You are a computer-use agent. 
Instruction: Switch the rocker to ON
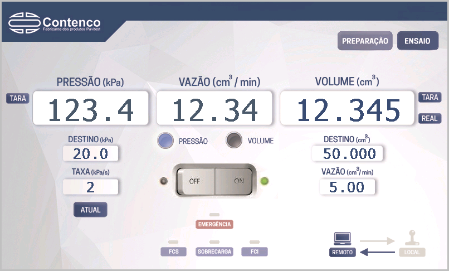click(x=238, y=181)
